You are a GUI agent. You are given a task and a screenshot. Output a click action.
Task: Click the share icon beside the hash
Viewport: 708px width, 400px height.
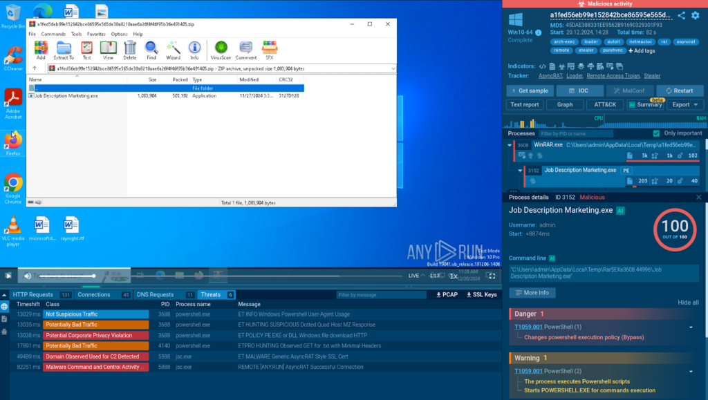(681, 15)
